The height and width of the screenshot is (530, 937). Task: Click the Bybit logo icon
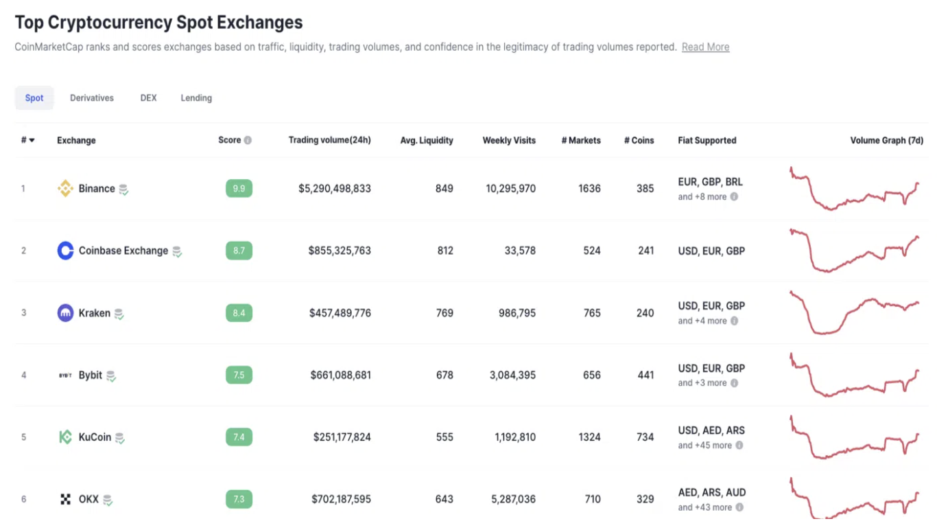click(65, 376)
